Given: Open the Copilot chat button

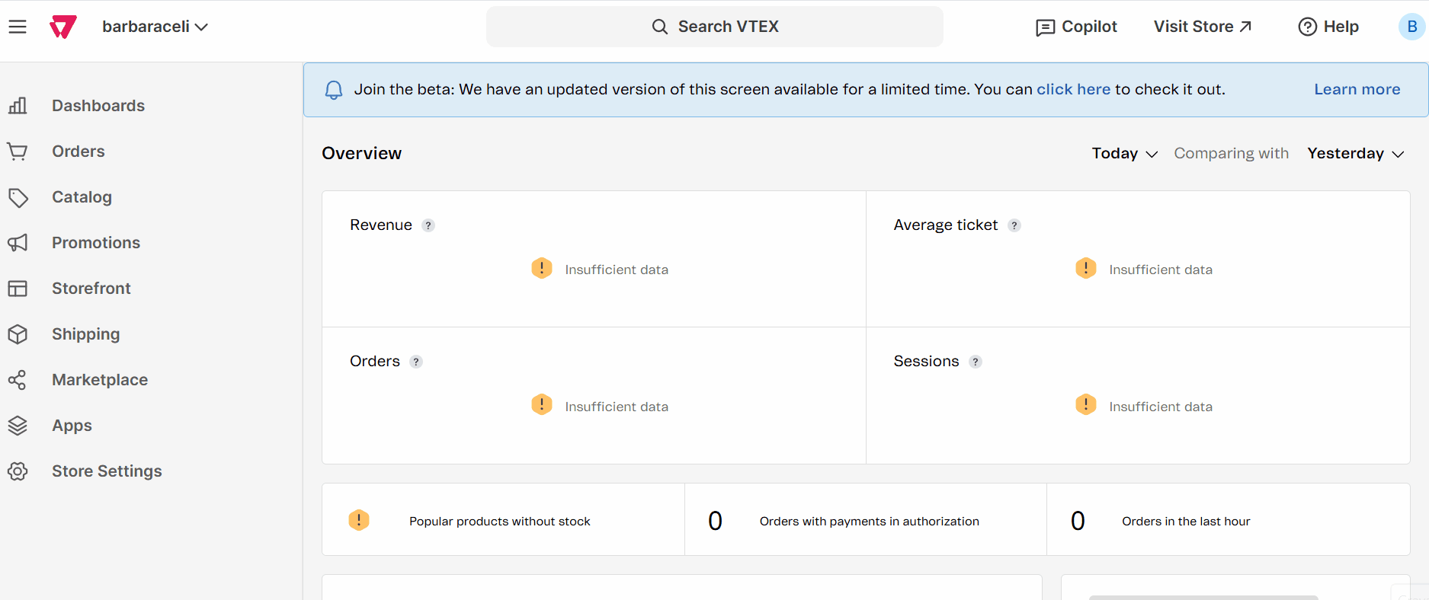Looking at the screenshot, I should pyautogui.click(x=1076, y=27).
